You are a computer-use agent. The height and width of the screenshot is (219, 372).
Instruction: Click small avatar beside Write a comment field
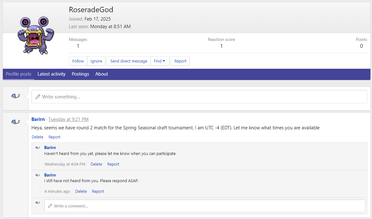pos(37,203)
